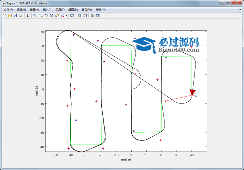Open the 桌面(D) menu
The height and width of the screenshot is (170, 244).
[x=73, y=10]
